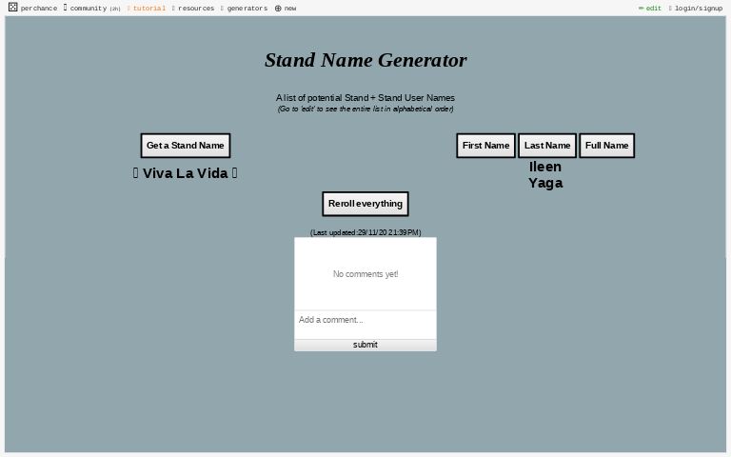Submit the comment with the submit button
The height and width of the screenshot is (457, 731).
(365, 345)
